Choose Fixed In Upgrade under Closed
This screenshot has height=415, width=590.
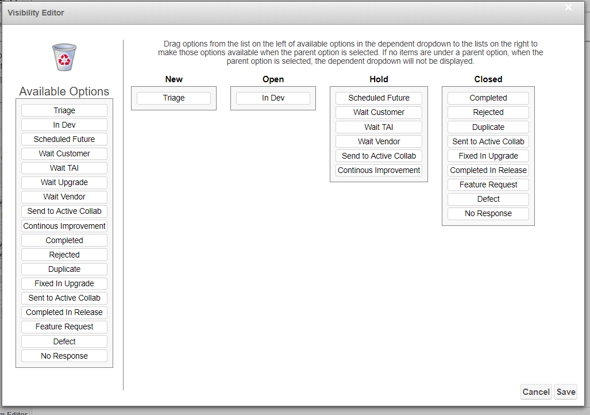click(x=488, y=156)
